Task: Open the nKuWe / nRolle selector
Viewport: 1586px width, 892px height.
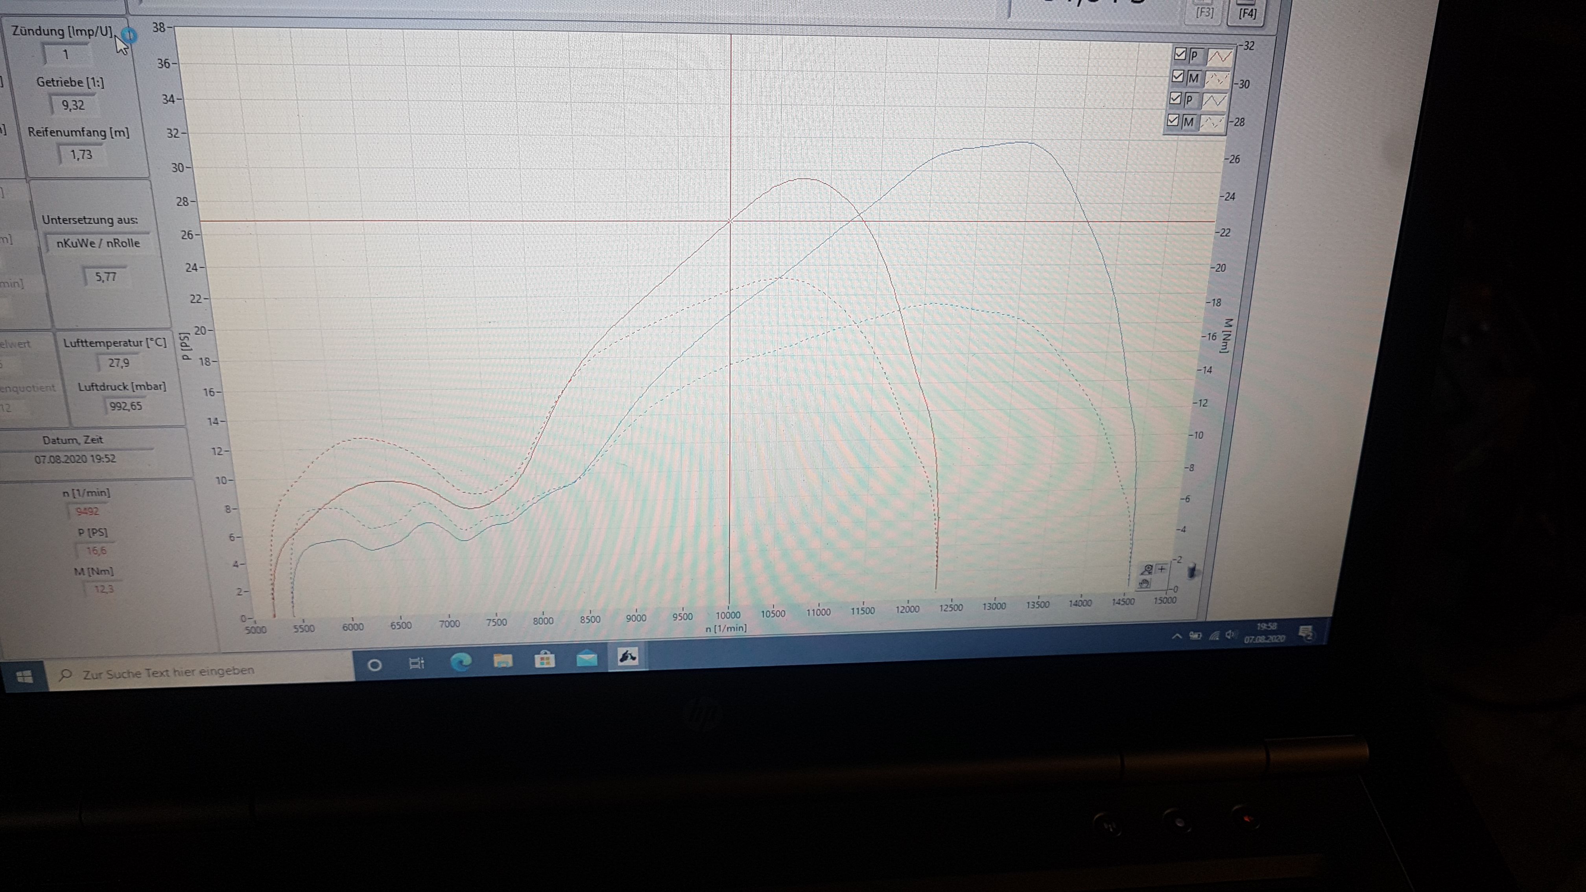Action: (x=98, y=243)
